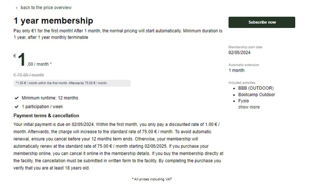312x184 pixels.
Task: Click the crossed-out €75.00 / month price
Action: [29, 75]
